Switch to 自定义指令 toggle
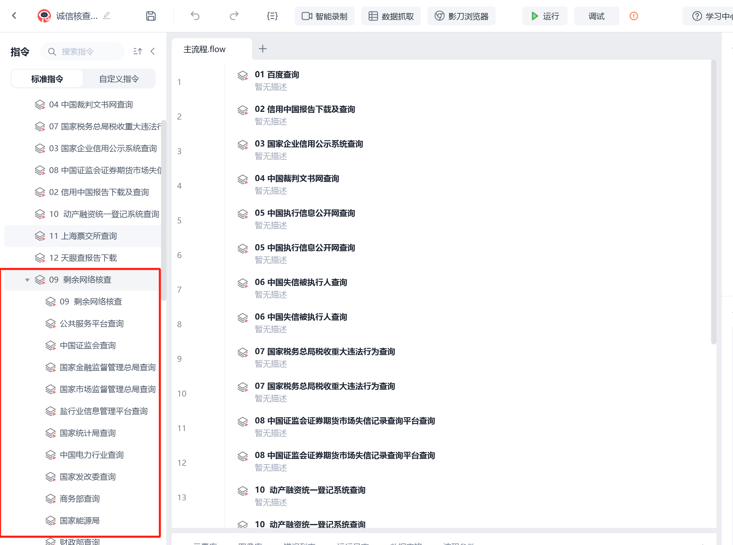Viewport: 733px width, 545px height. pos(119,79)
